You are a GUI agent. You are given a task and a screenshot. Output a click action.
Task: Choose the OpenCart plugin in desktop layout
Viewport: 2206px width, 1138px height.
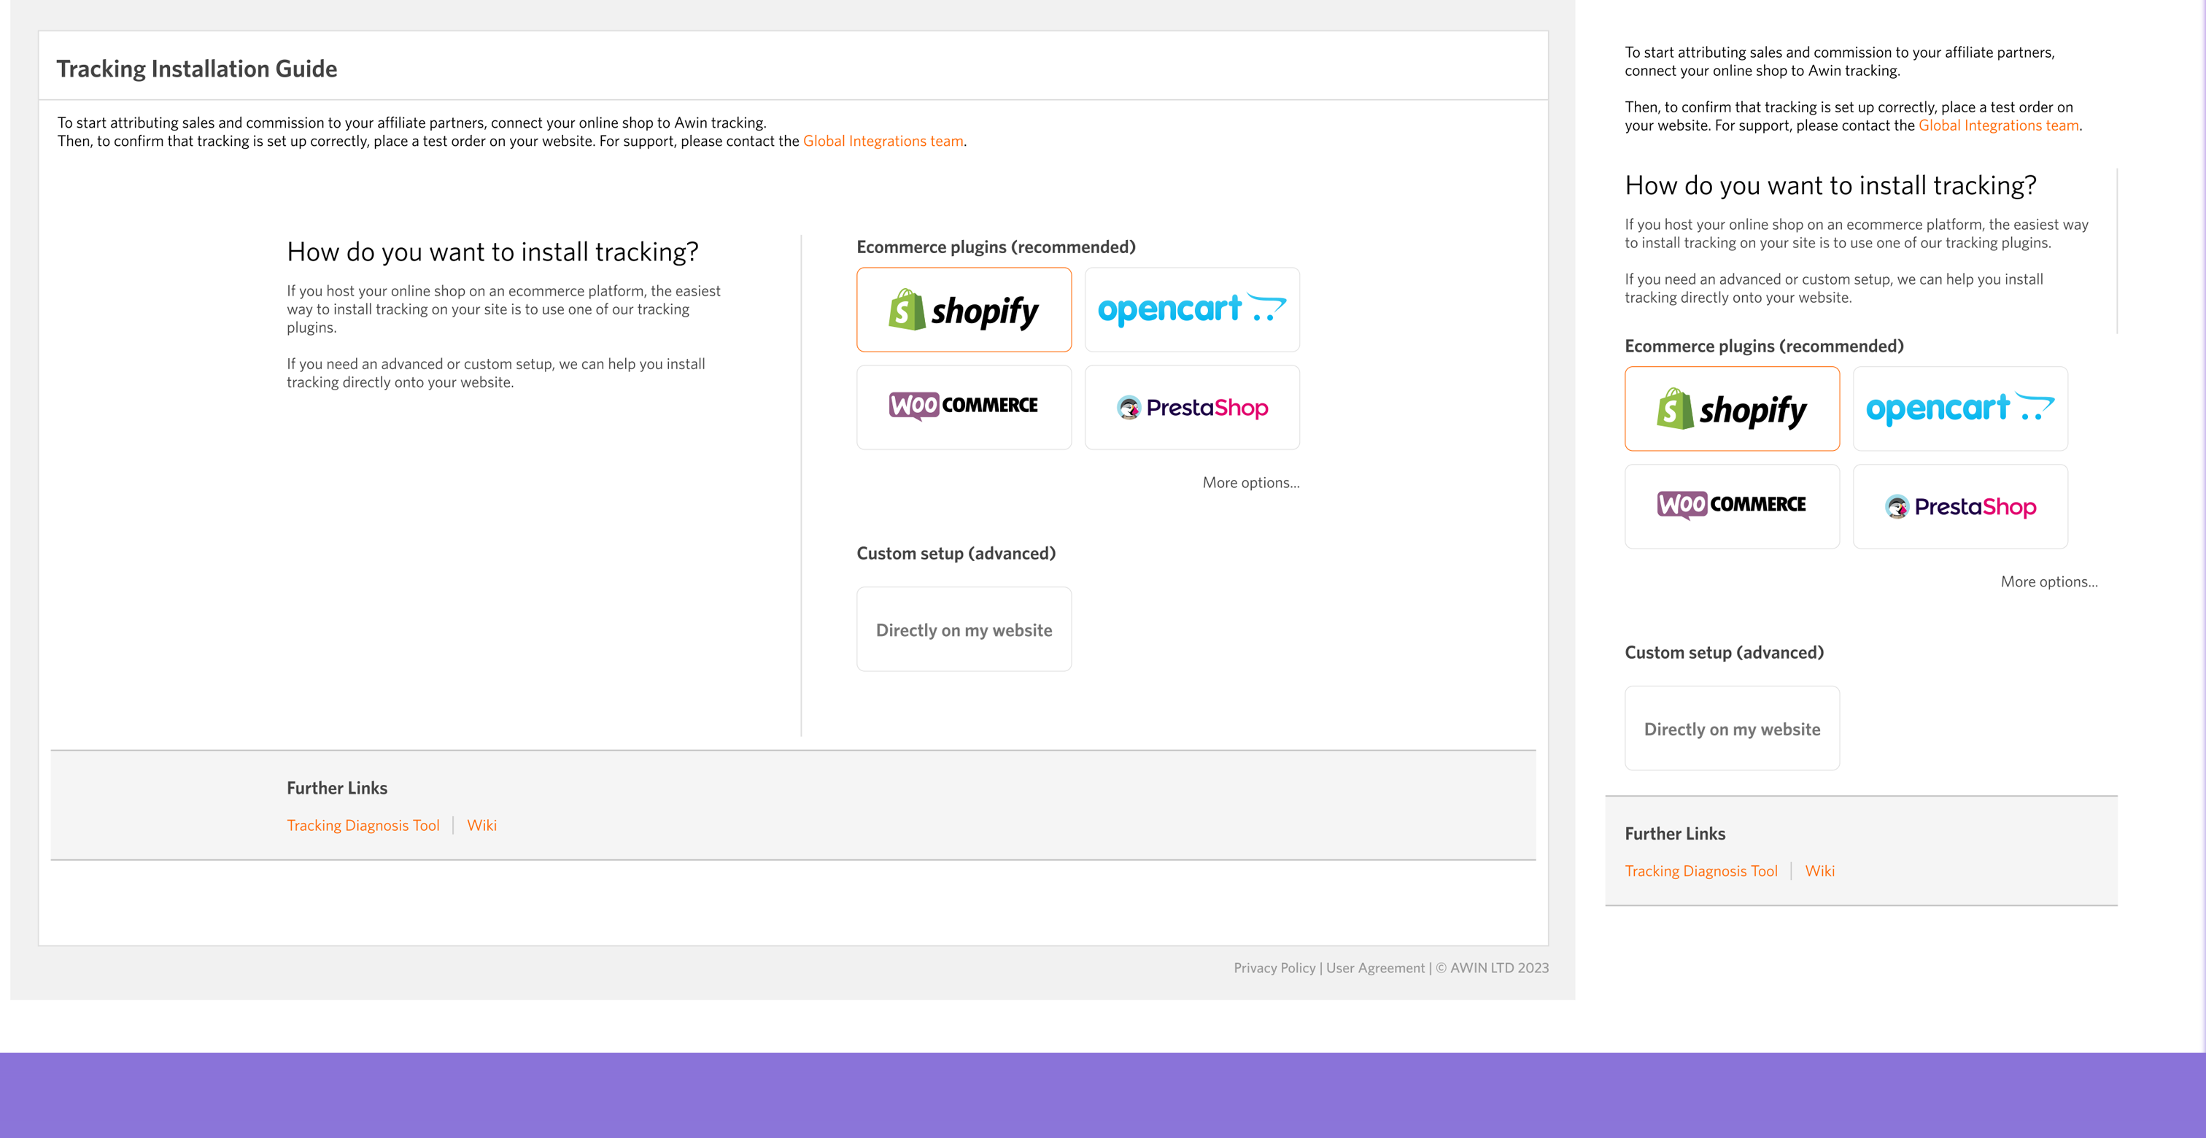1191,309
